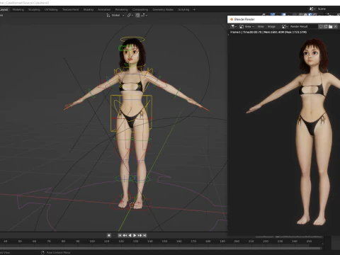The height and width of the screenshot is (255, 340).
Task: Open the scene browse dropdown icon
Action: pos(312,8)
